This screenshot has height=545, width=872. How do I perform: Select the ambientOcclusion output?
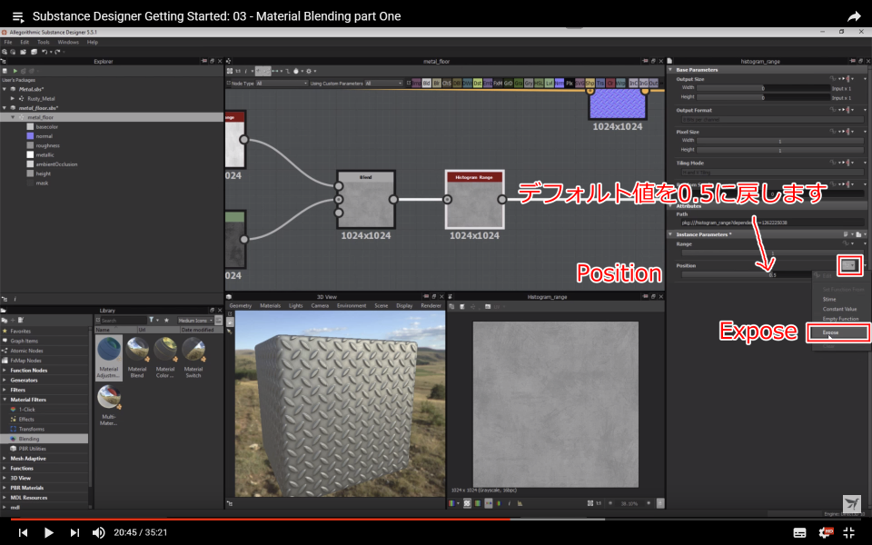tap(56, 164)
